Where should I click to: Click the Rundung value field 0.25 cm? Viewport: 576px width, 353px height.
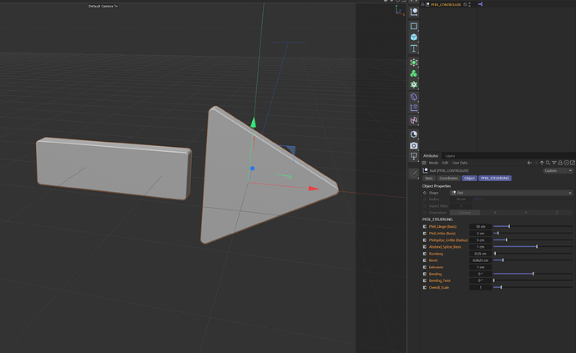[x=481, y=254]
